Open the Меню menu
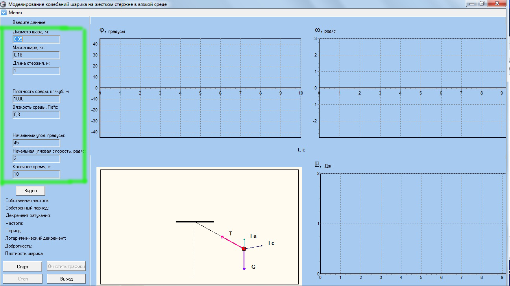510x286 pixels. click(x=15, y=13)
